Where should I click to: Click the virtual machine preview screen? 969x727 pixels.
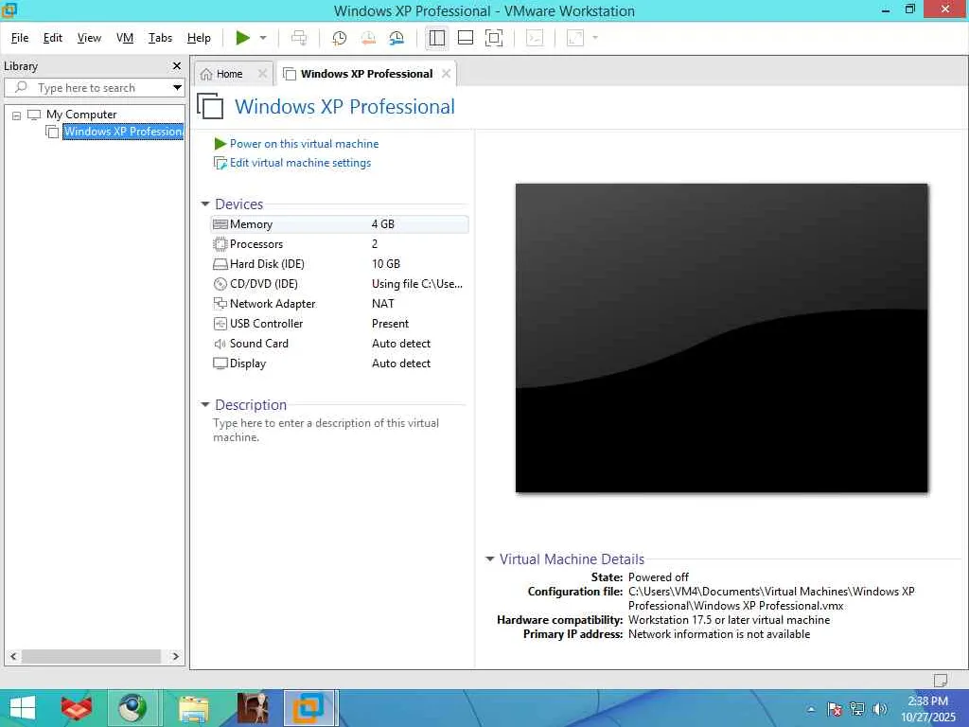pos(721,338)
